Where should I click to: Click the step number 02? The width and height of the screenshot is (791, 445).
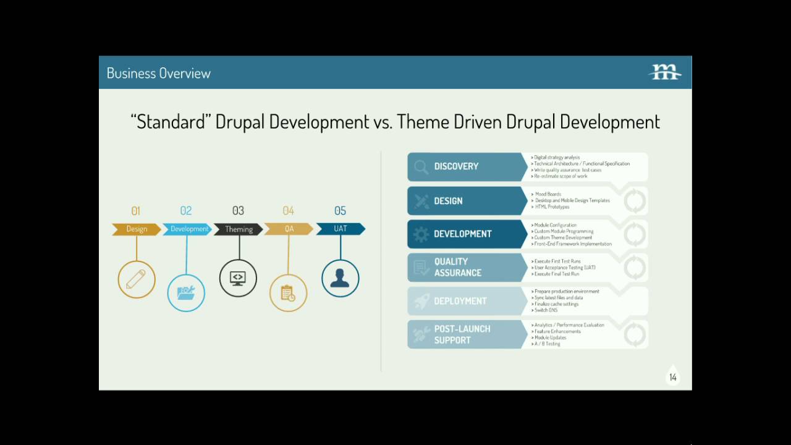click(x=186, y=211)
